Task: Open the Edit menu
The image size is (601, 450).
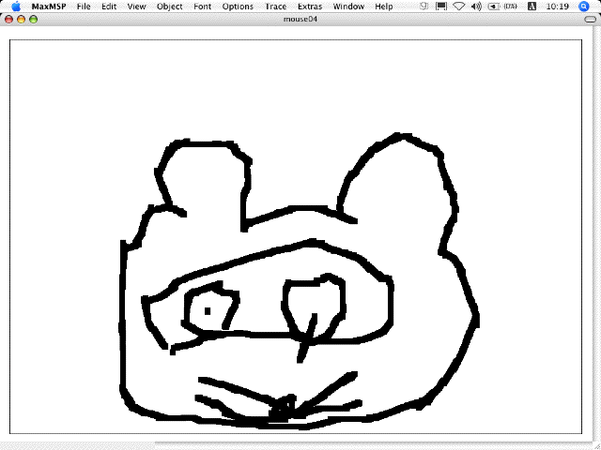Action: [x=109, y=7]
